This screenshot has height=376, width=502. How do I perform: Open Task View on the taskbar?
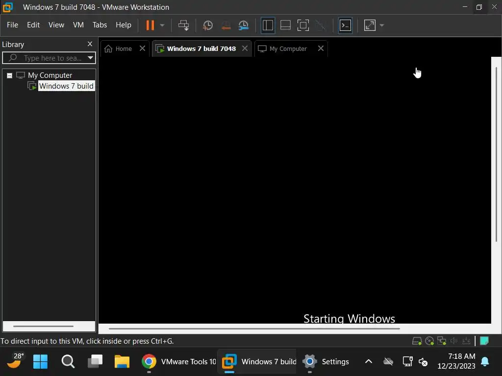coord(95,362)
